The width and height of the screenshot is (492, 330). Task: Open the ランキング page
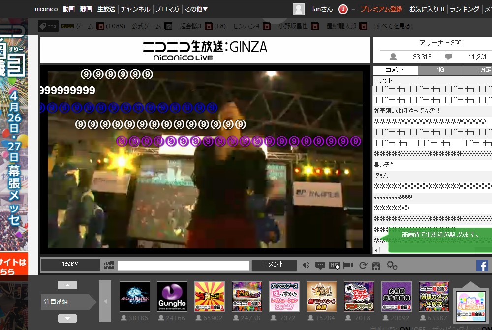[x=464, y=9]
